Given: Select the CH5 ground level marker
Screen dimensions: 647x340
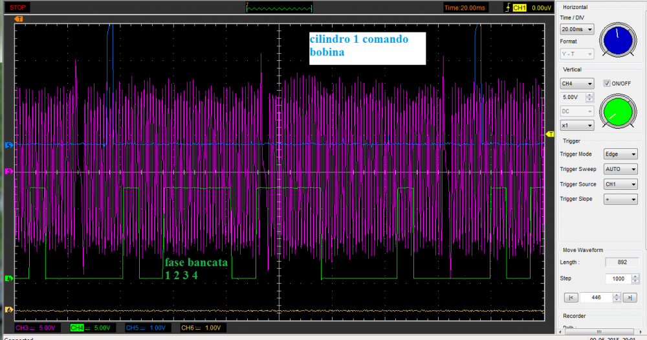Looking at the screenshot, I should [9, 145].
